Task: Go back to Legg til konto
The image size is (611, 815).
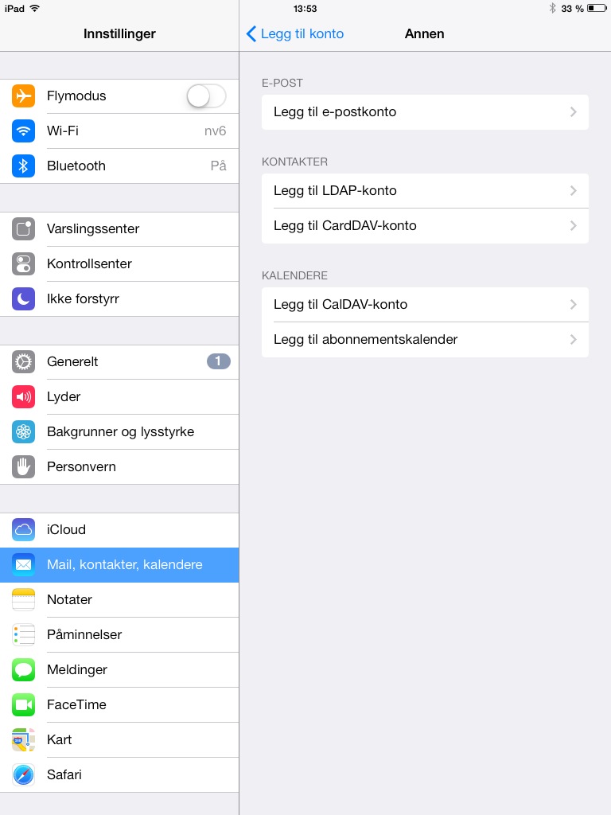Action: [294, 33]
